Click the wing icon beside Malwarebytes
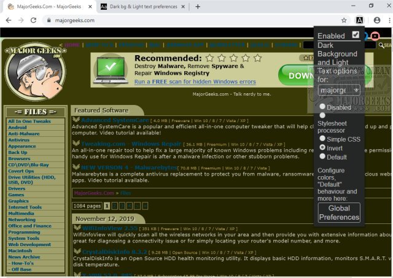The image size is (393, 278). pyautogui.click(x=76, y=167)
